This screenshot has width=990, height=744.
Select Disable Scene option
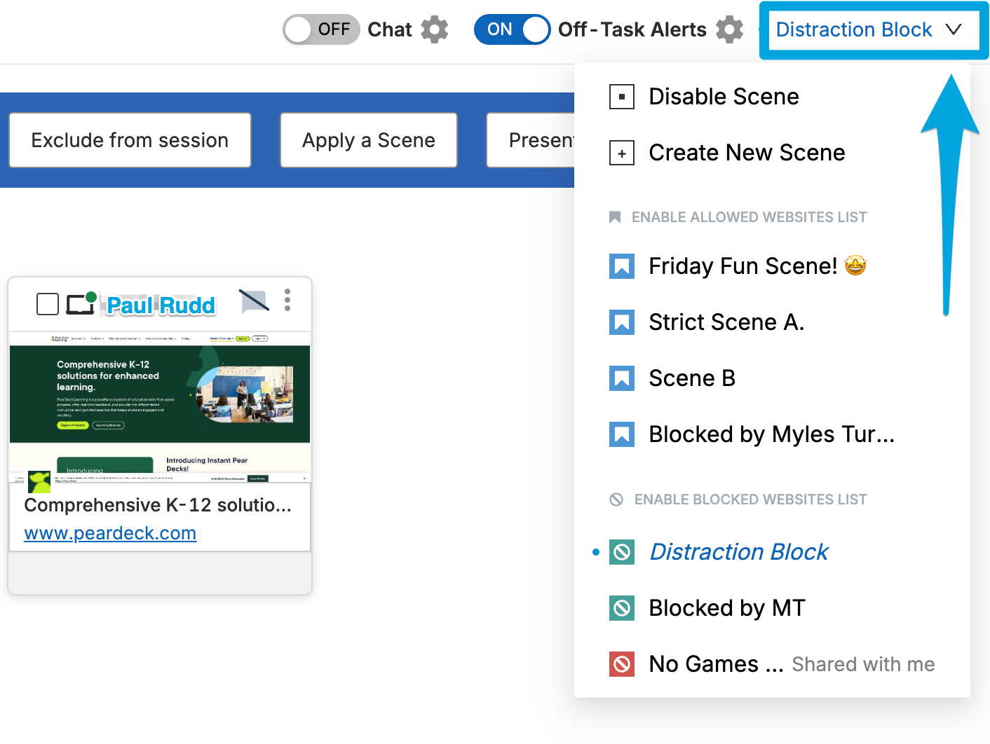[724, 97]
